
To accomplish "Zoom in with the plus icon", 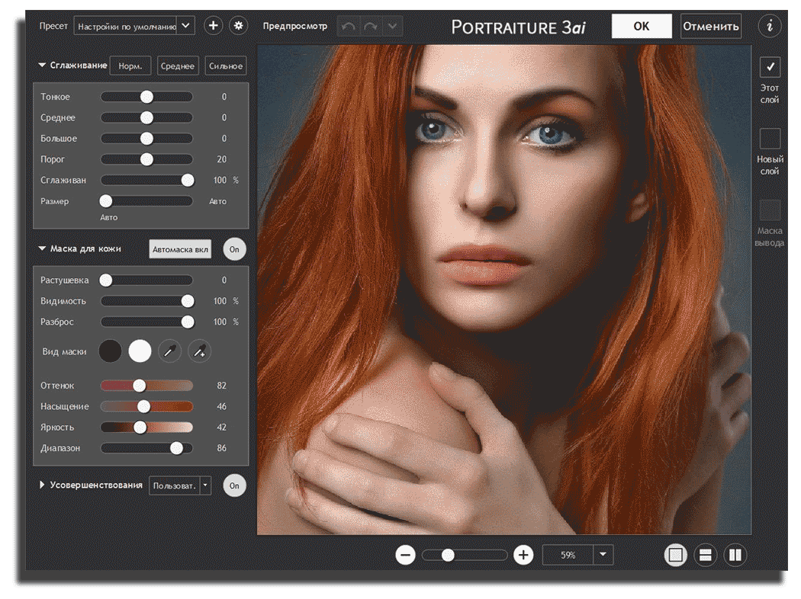I will 523,555.
